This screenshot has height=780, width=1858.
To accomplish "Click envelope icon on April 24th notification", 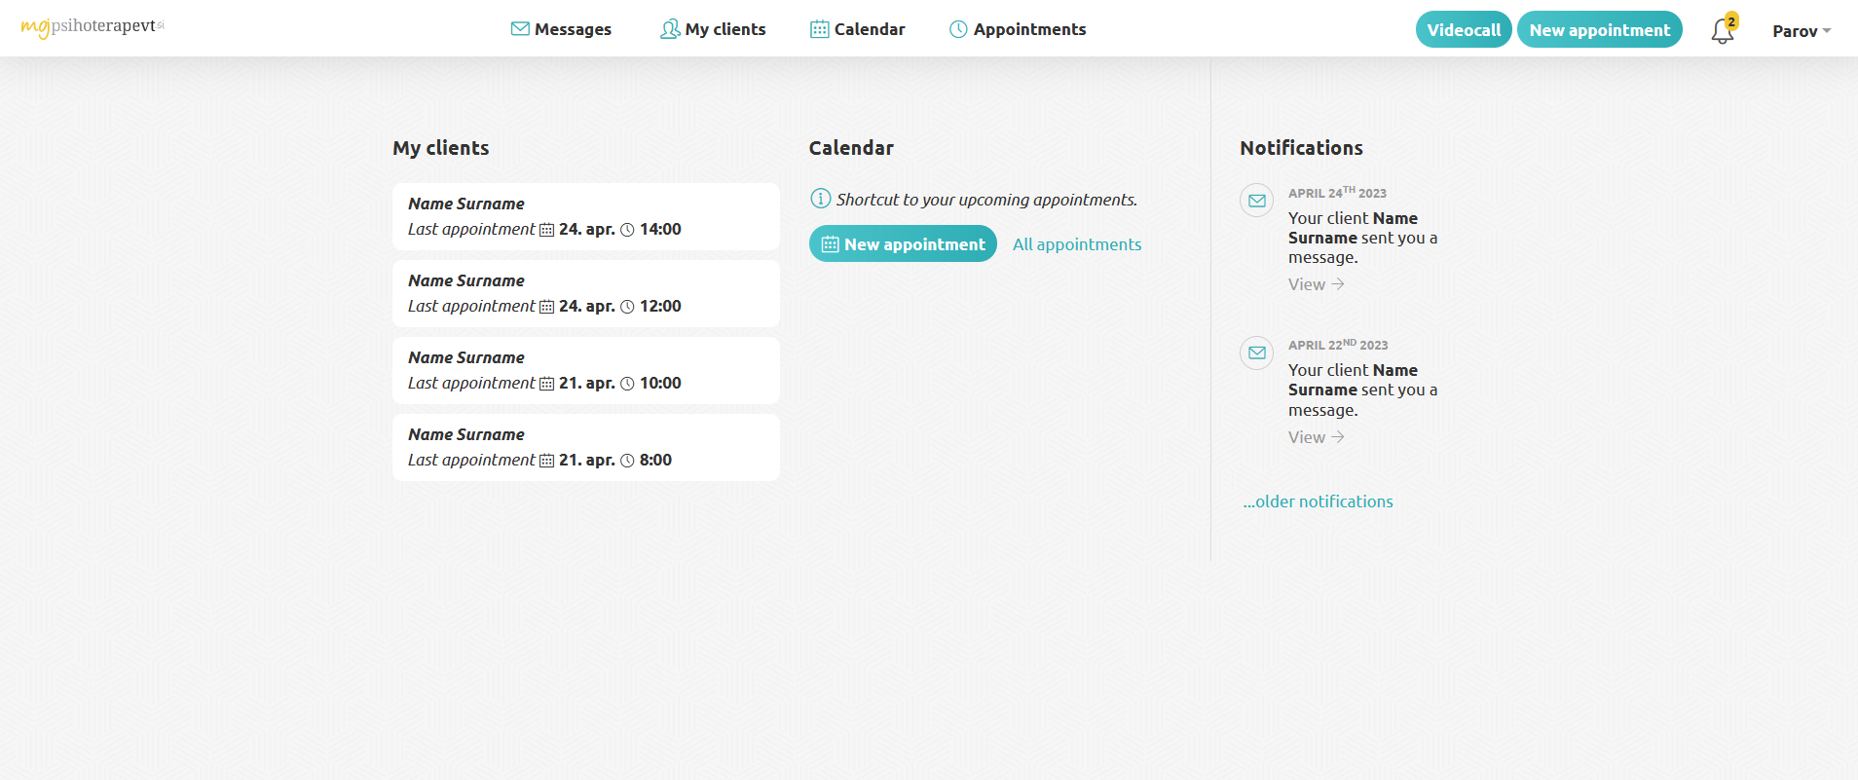I will (x=1256, y=201).
